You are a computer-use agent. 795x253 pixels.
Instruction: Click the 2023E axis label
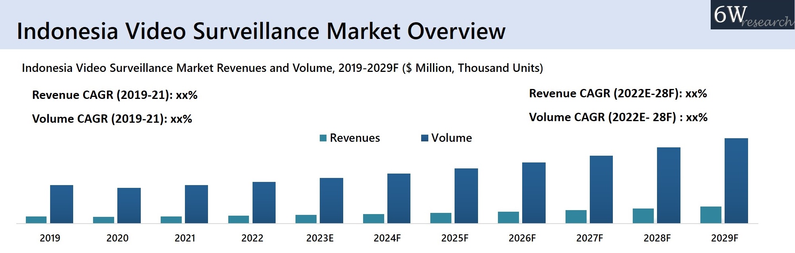[x=320, y=238]
